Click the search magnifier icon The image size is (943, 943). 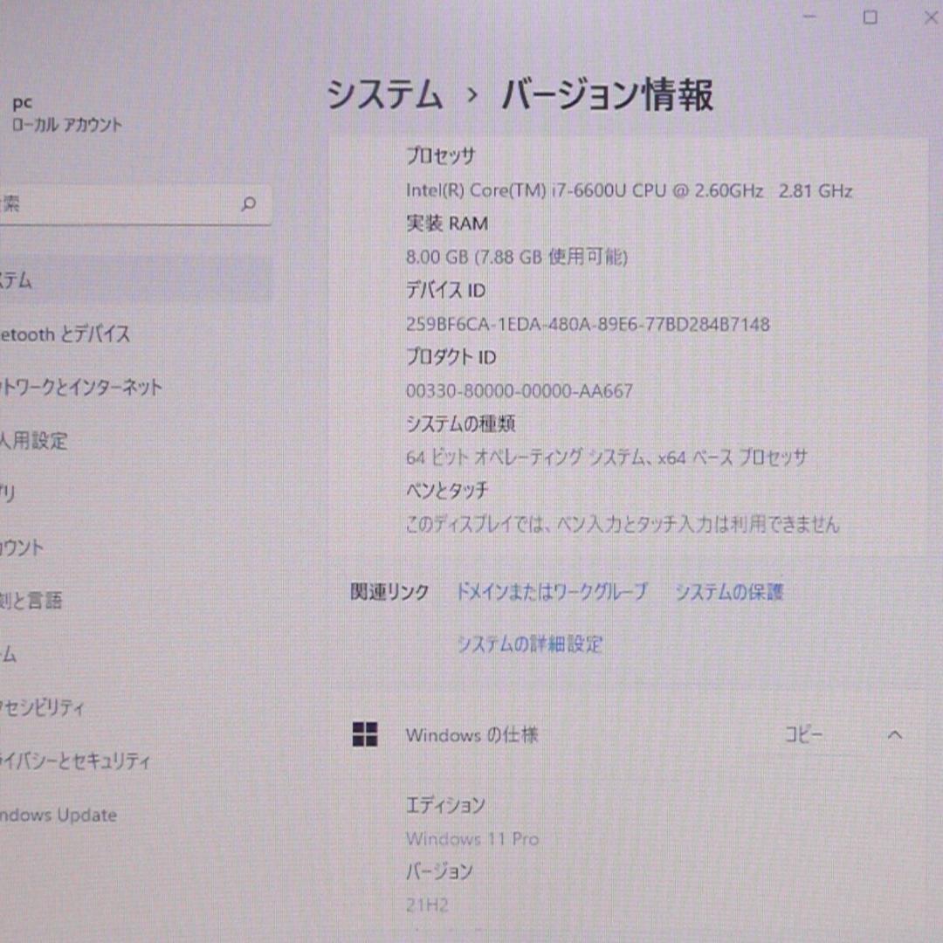(x=248, y=203)
